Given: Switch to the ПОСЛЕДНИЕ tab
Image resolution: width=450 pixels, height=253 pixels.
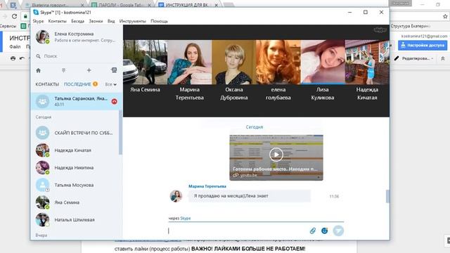Looking at the screenshot, I should click(x=77, y=84).
